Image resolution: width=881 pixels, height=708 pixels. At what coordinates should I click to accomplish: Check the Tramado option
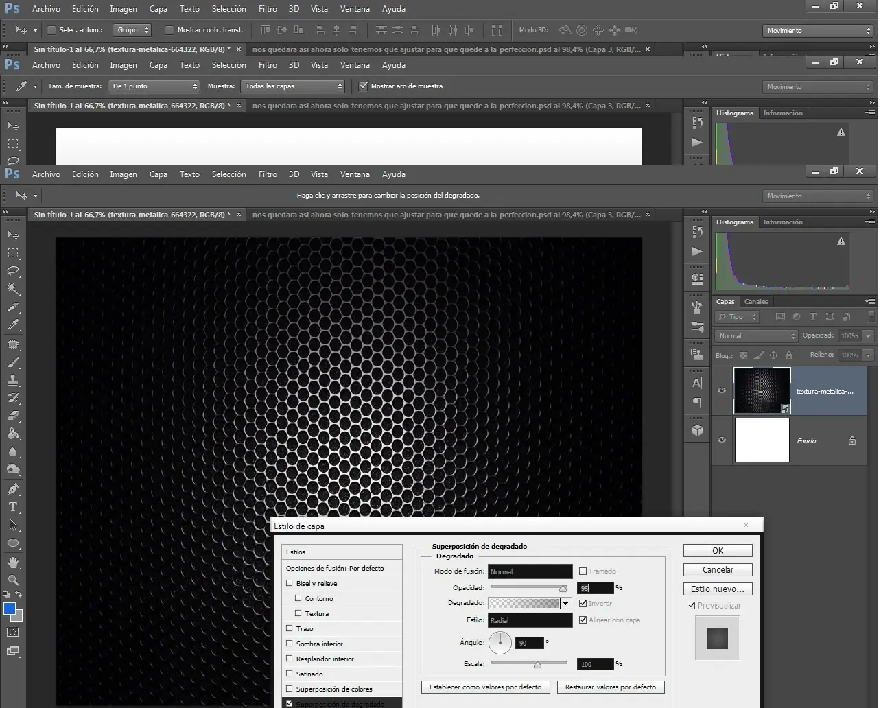click(x=583, y=571)
